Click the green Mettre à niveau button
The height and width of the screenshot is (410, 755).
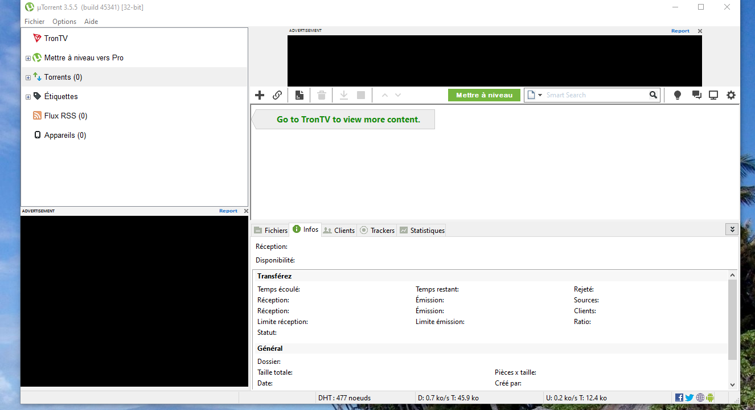(484, 95)
